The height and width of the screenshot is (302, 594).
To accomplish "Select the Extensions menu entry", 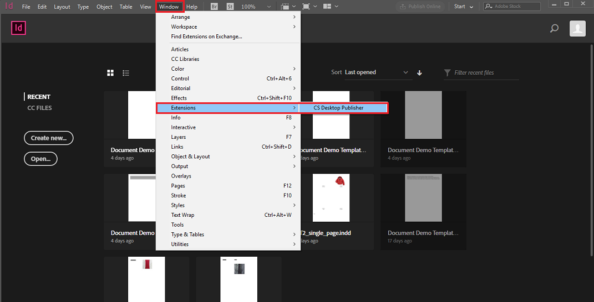I will [x=228, y=108].
